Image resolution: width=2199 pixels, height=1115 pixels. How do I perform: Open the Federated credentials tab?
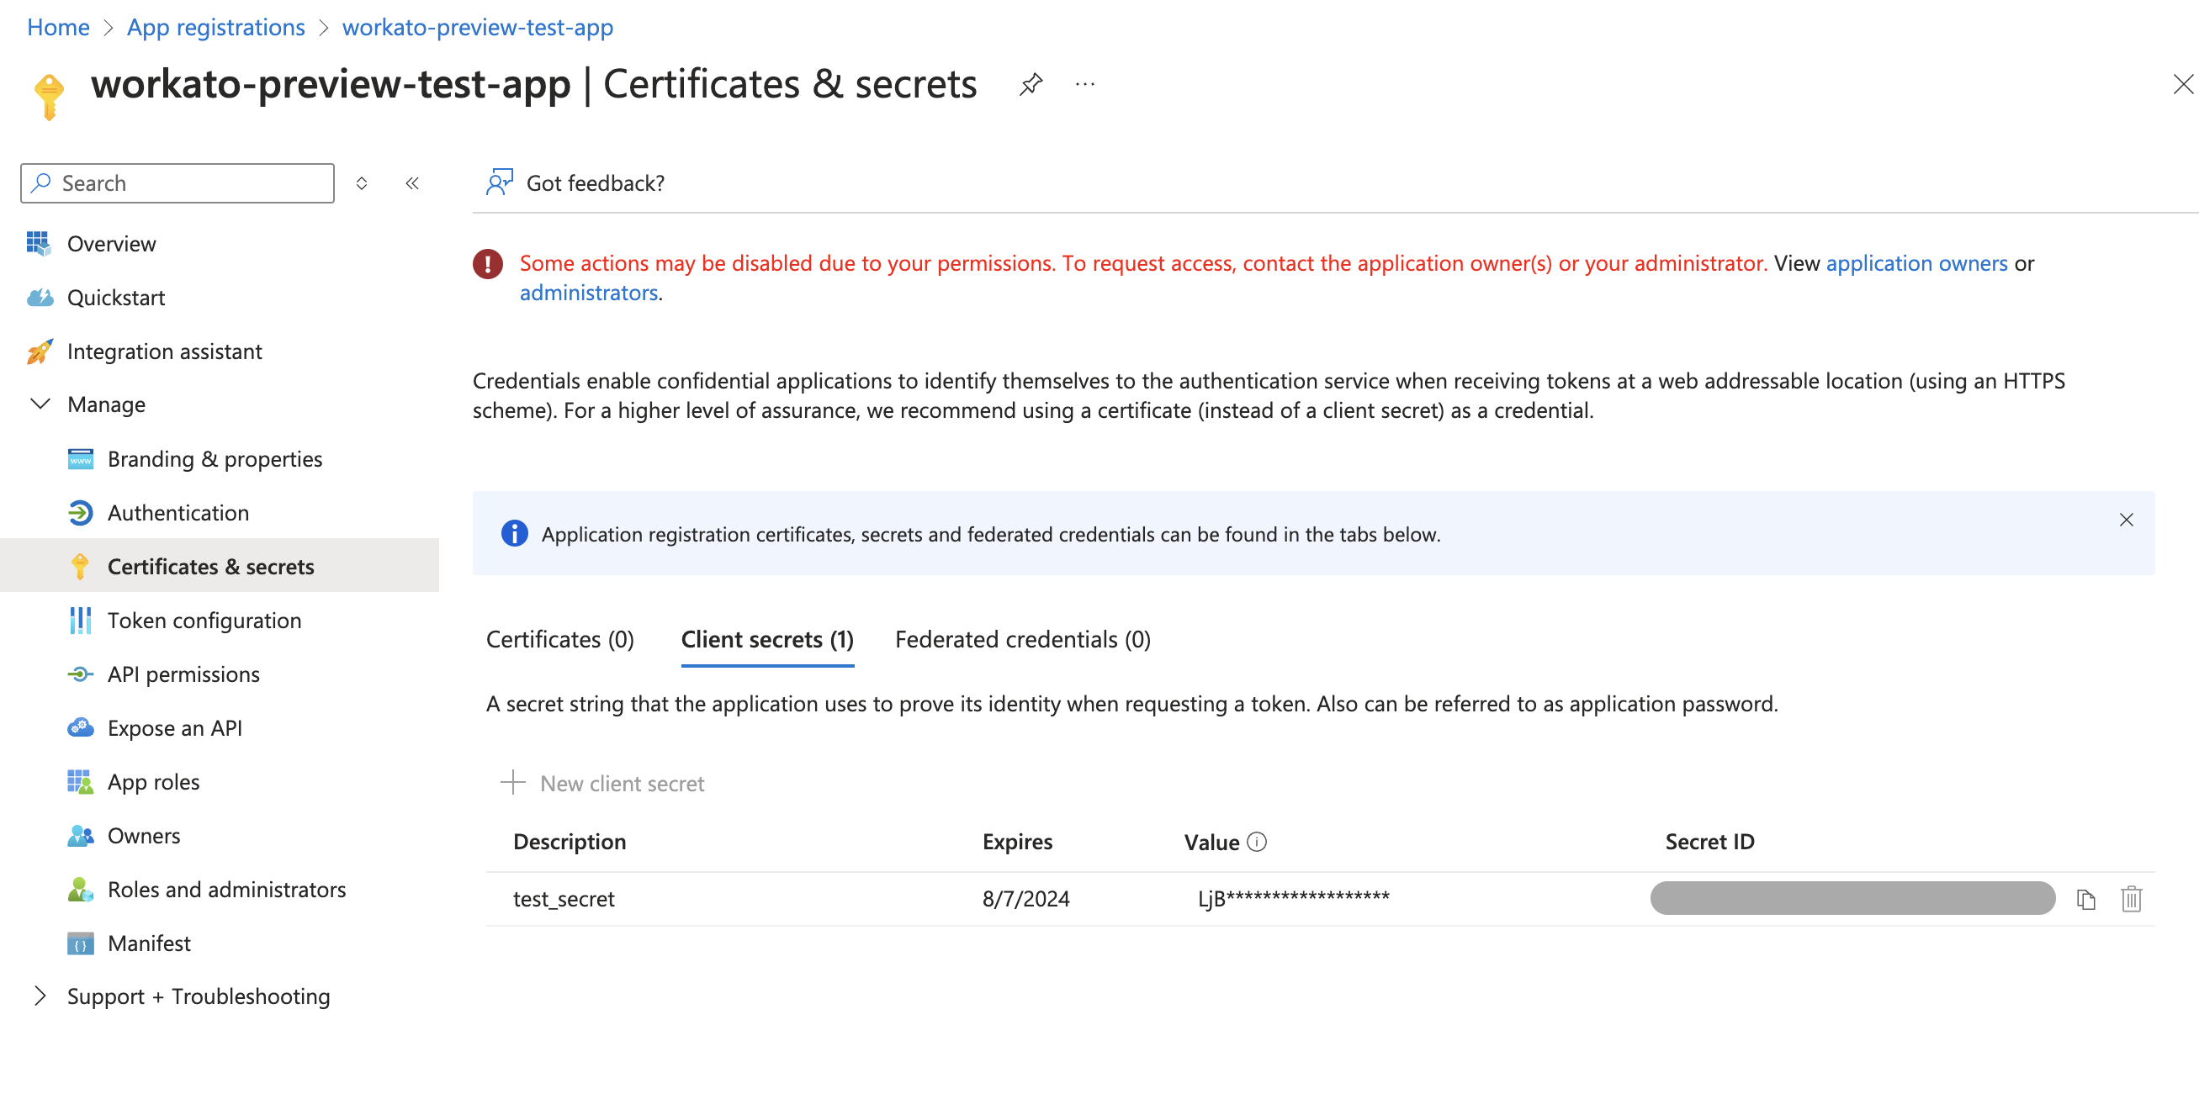1023,639
